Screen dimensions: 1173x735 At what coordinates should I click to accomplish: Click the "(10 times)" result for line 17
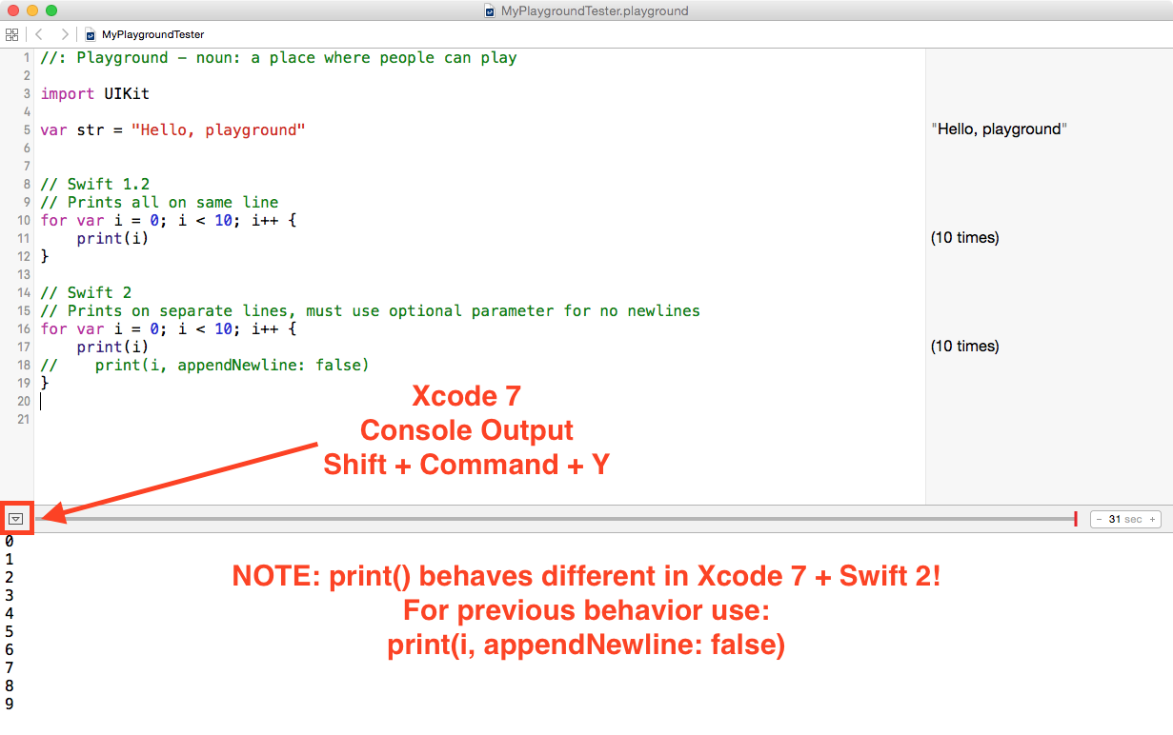point(965,346)
